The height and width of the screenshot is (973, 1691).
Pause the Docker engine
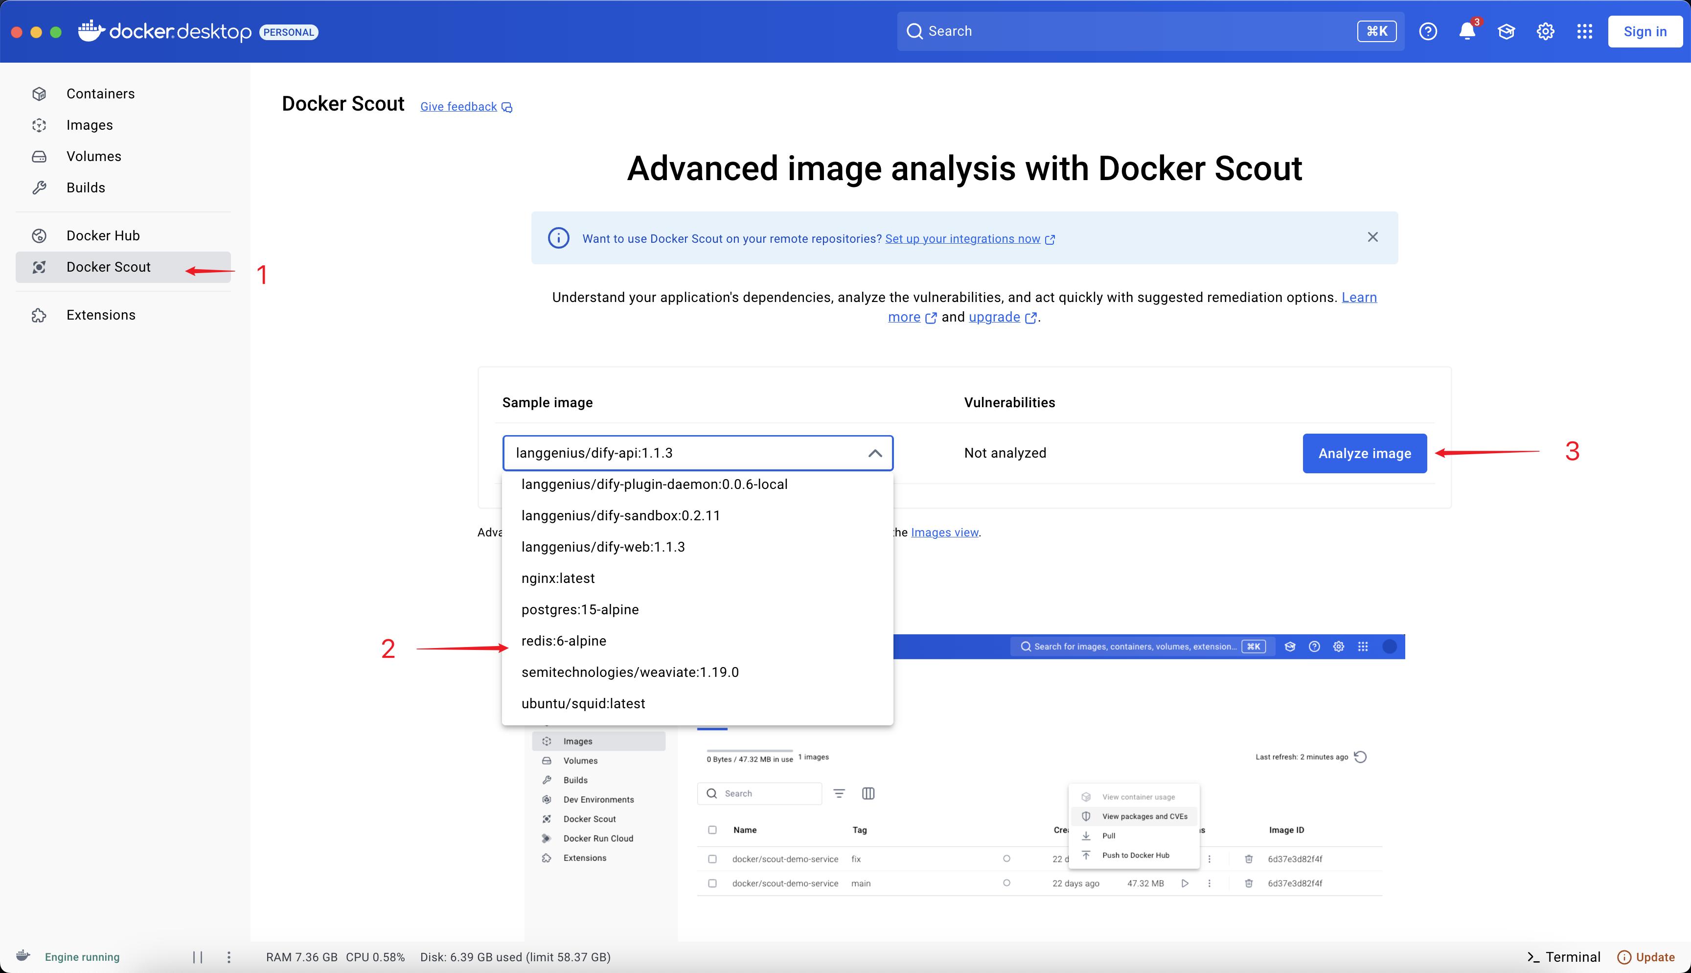coord(198,957)
